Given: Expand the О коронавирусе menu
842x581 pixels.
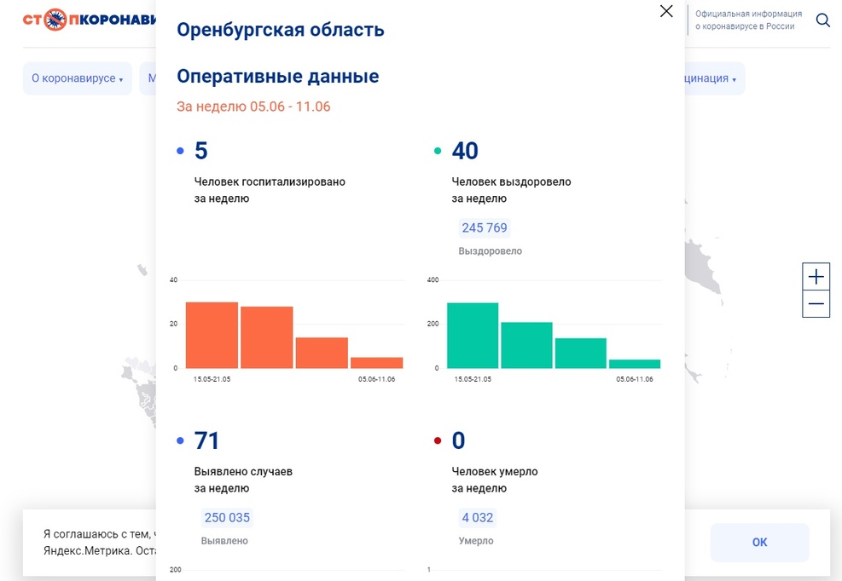Looking at the screenshot, I should coord(77,78).
